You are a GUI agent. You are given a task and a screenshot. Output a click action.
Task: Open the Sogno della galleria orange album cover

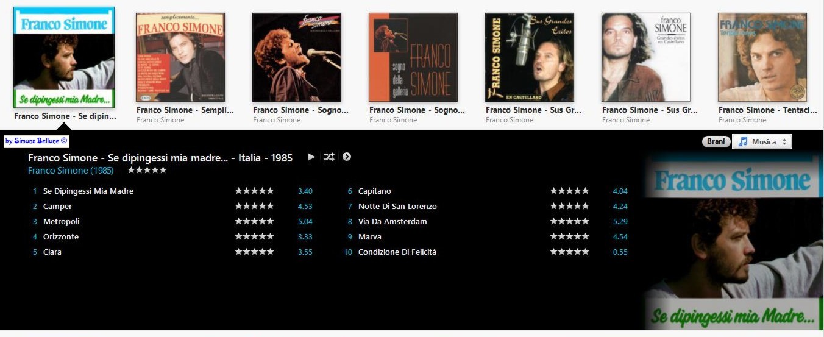click(413, 57)
